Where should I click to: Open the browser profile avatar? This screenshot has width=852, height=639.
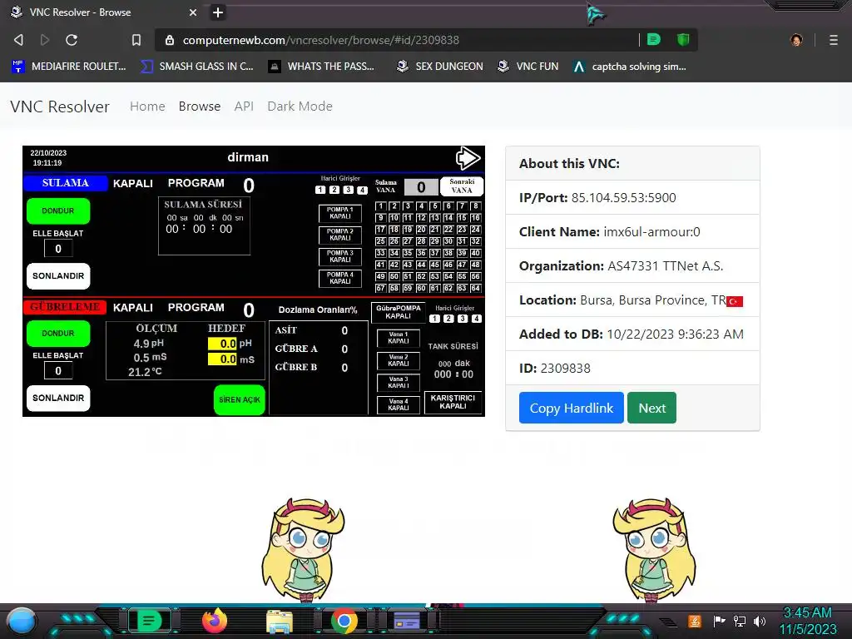pyautogui.click(x=796, y=40)
